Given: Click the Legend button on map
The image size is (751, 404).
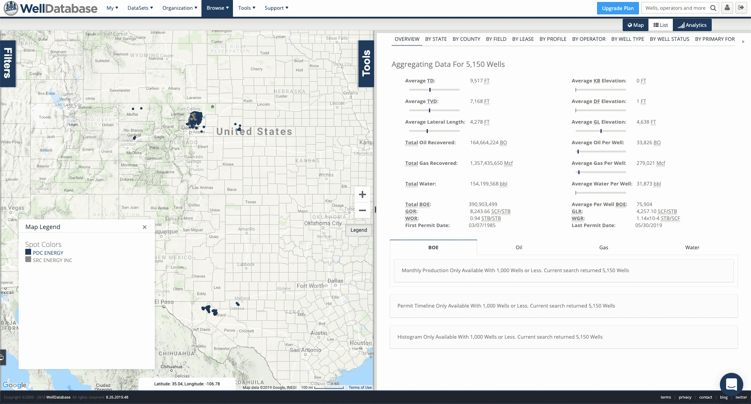Looking at the screenshot, I should tap(359, 230).
